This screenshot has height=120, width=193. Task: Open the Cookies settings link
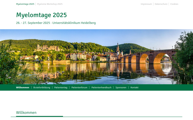click(174, 4)
